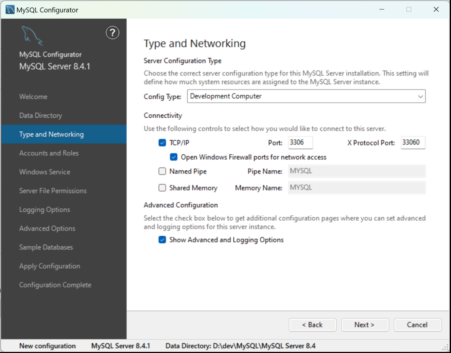The image size is (451, 353).
Task: Focus the X Protocol Port field
Action: (413, 143)
